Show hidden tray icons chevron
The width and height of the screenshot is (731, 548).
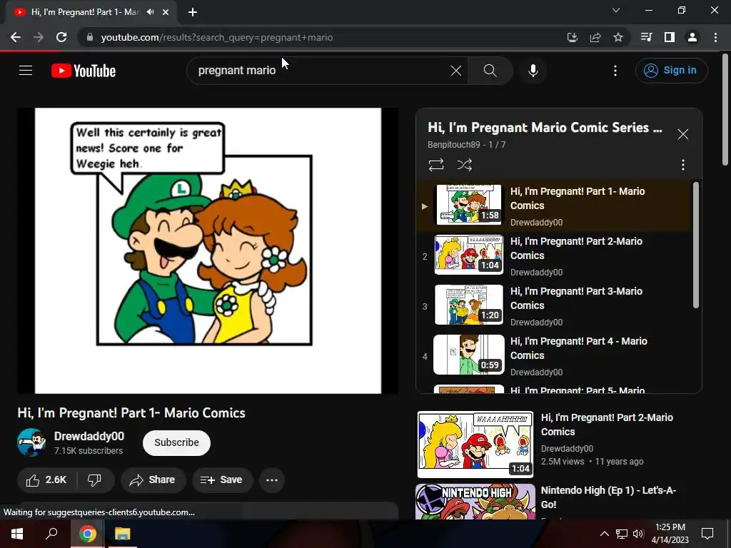pyautogui.click(x=604, y=534)
